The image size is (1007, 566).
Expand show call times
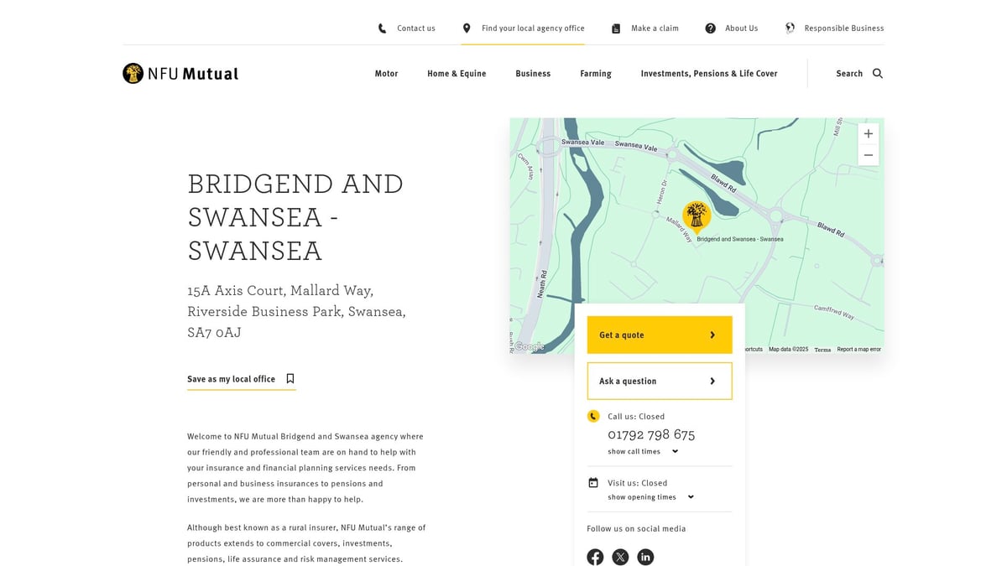(640, 451)
